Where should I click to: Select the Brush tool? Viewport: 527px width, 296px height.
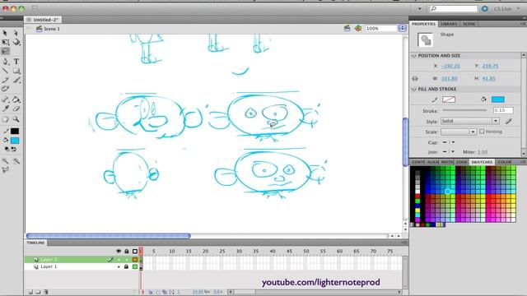[16, 80]
